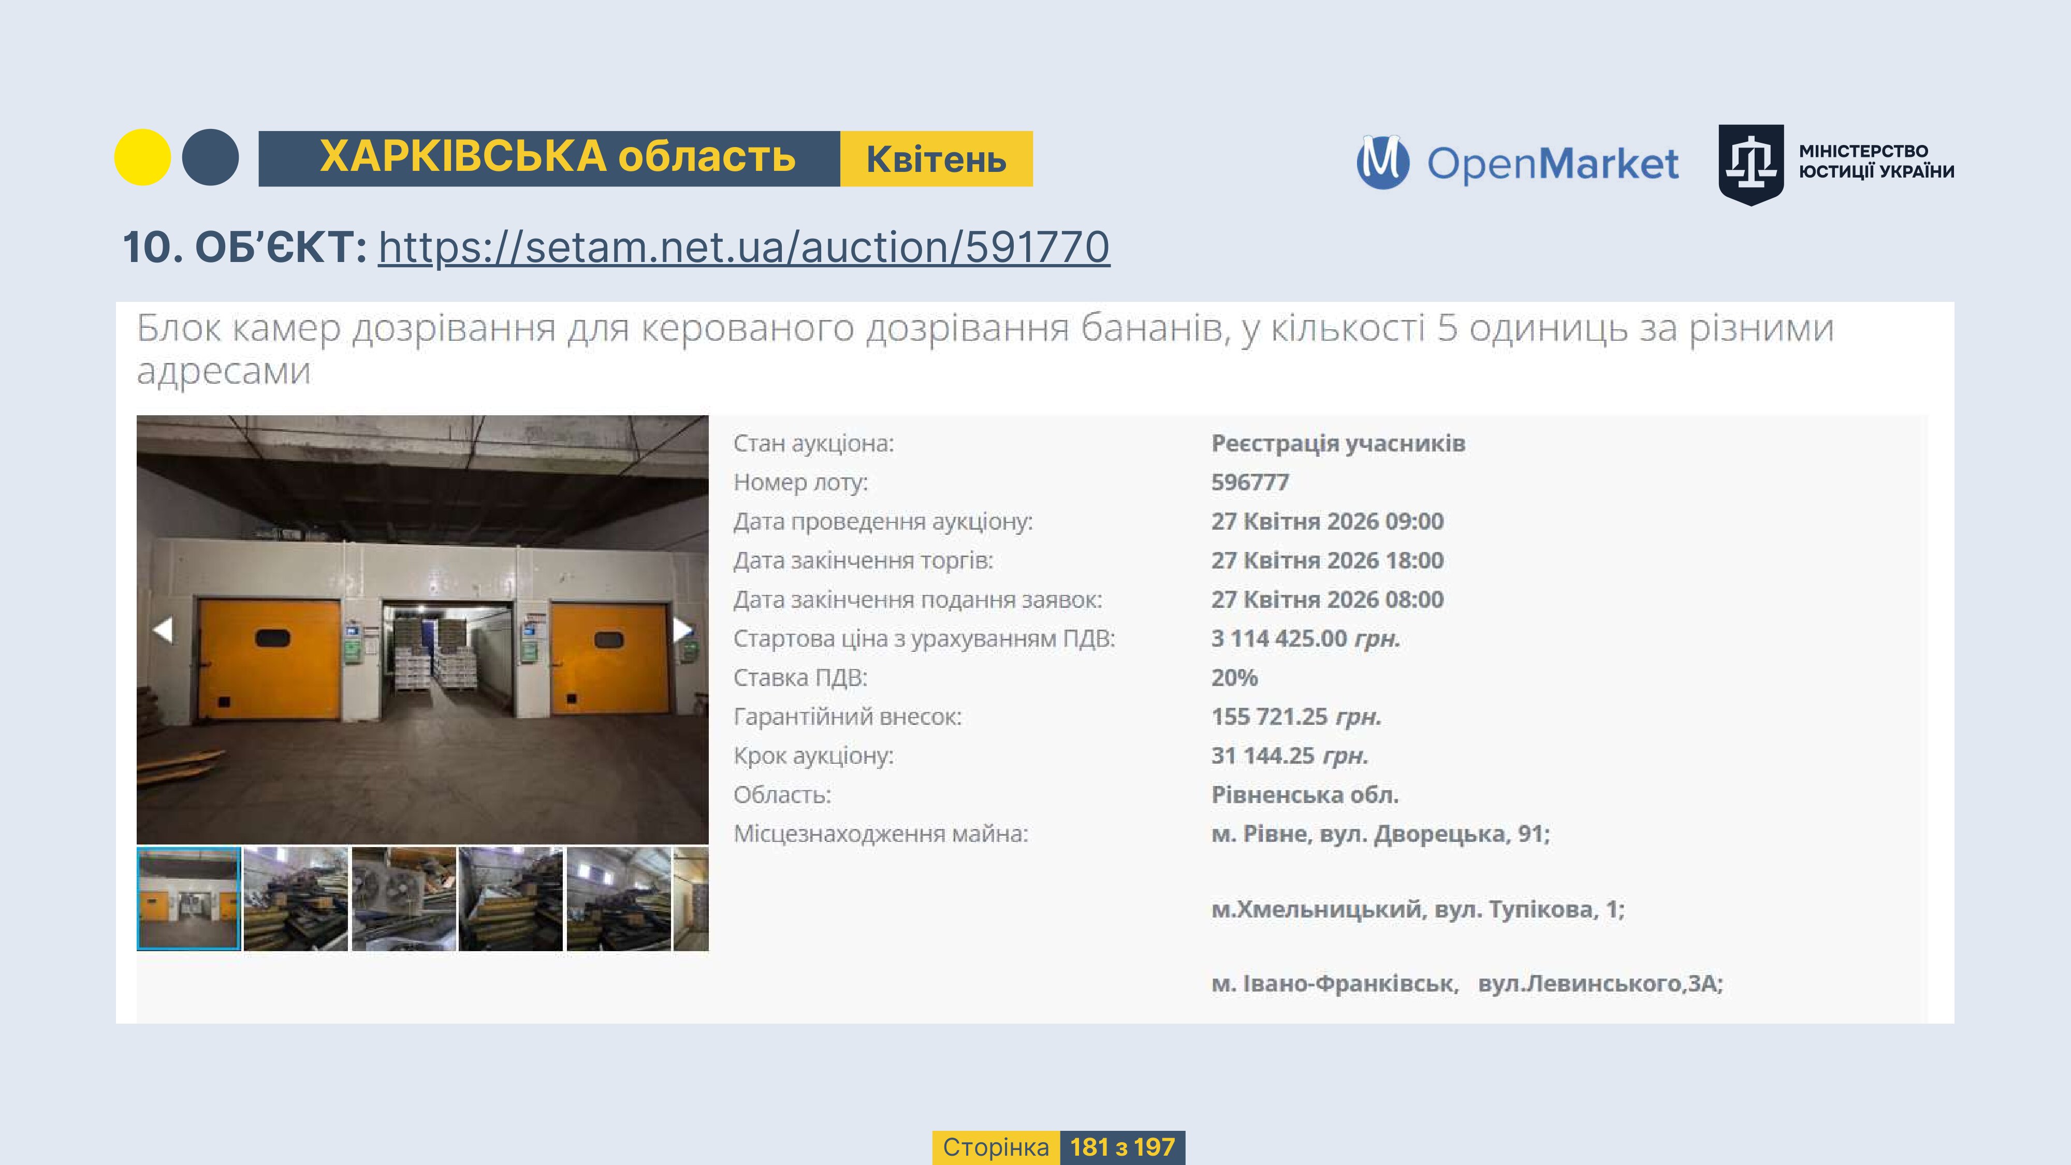Select the fourth gallery thumbnail

511,898
